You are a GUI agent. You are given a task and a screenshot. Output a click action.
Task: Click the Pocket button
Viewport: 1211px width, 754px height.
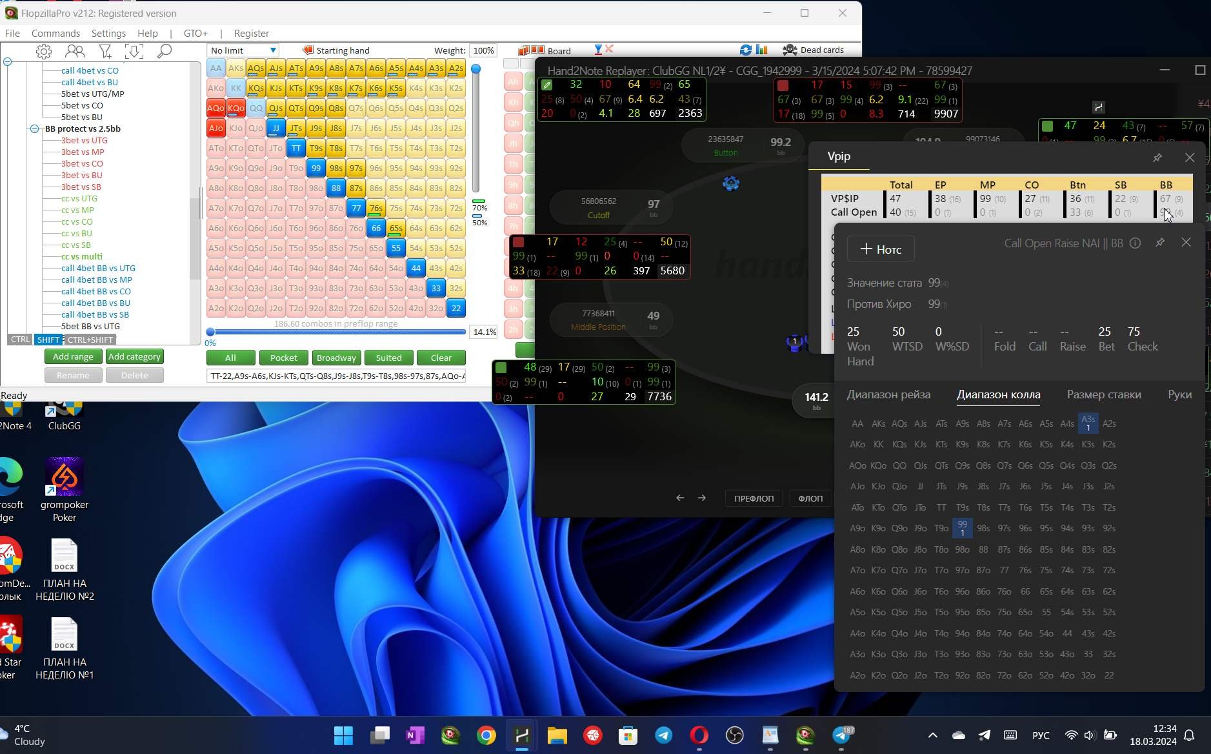tap(284, 358)
